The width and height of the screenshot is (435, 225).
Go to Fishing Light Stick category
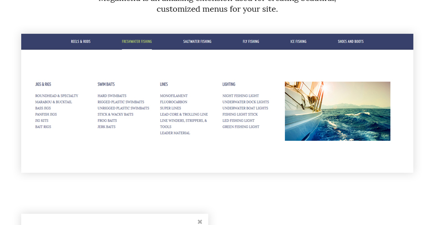(x=240, y=114)
